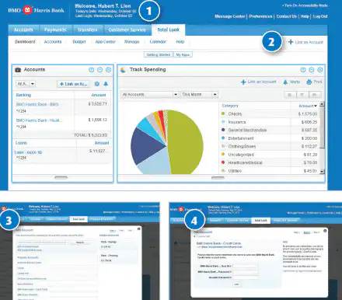Screen dimensions: 342x300
Task: Close the Track Spending widget
Action: (x=320, y=70)
